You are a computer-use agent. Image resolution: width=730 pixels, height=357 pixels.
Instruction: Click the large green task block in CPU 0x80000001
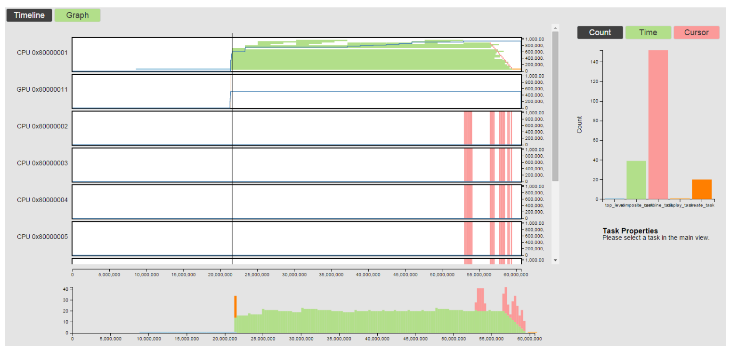coord(358,59)
